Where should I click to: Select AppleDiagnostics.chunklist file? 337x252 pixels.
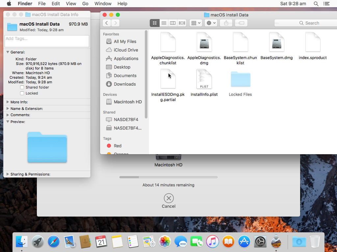[168, 49]
